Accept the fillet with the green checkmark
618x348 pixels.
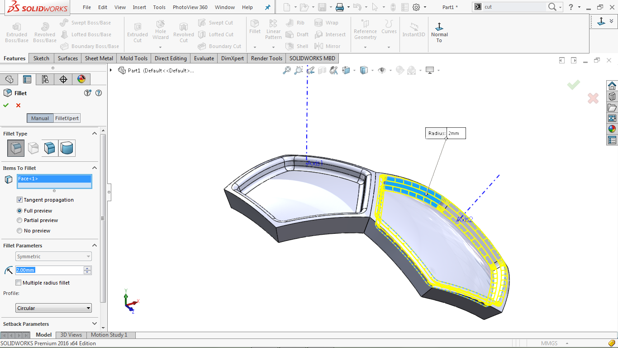[x=6, y=105]
